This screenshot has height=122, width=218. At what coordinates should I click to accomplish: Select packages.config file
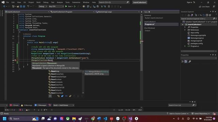[x=197, y=43]
